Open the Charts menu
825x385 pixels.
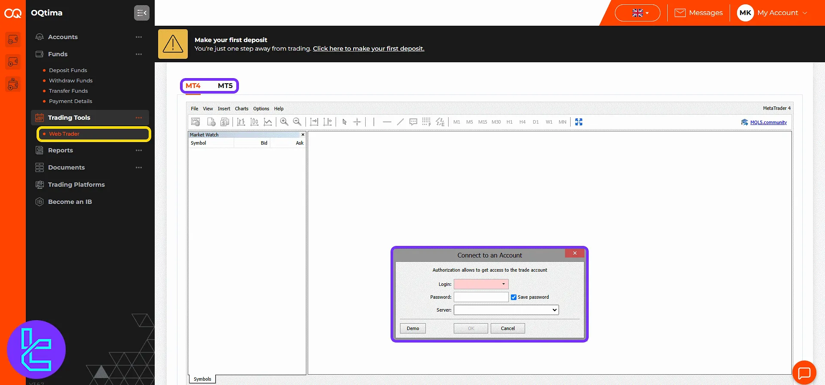241,109
